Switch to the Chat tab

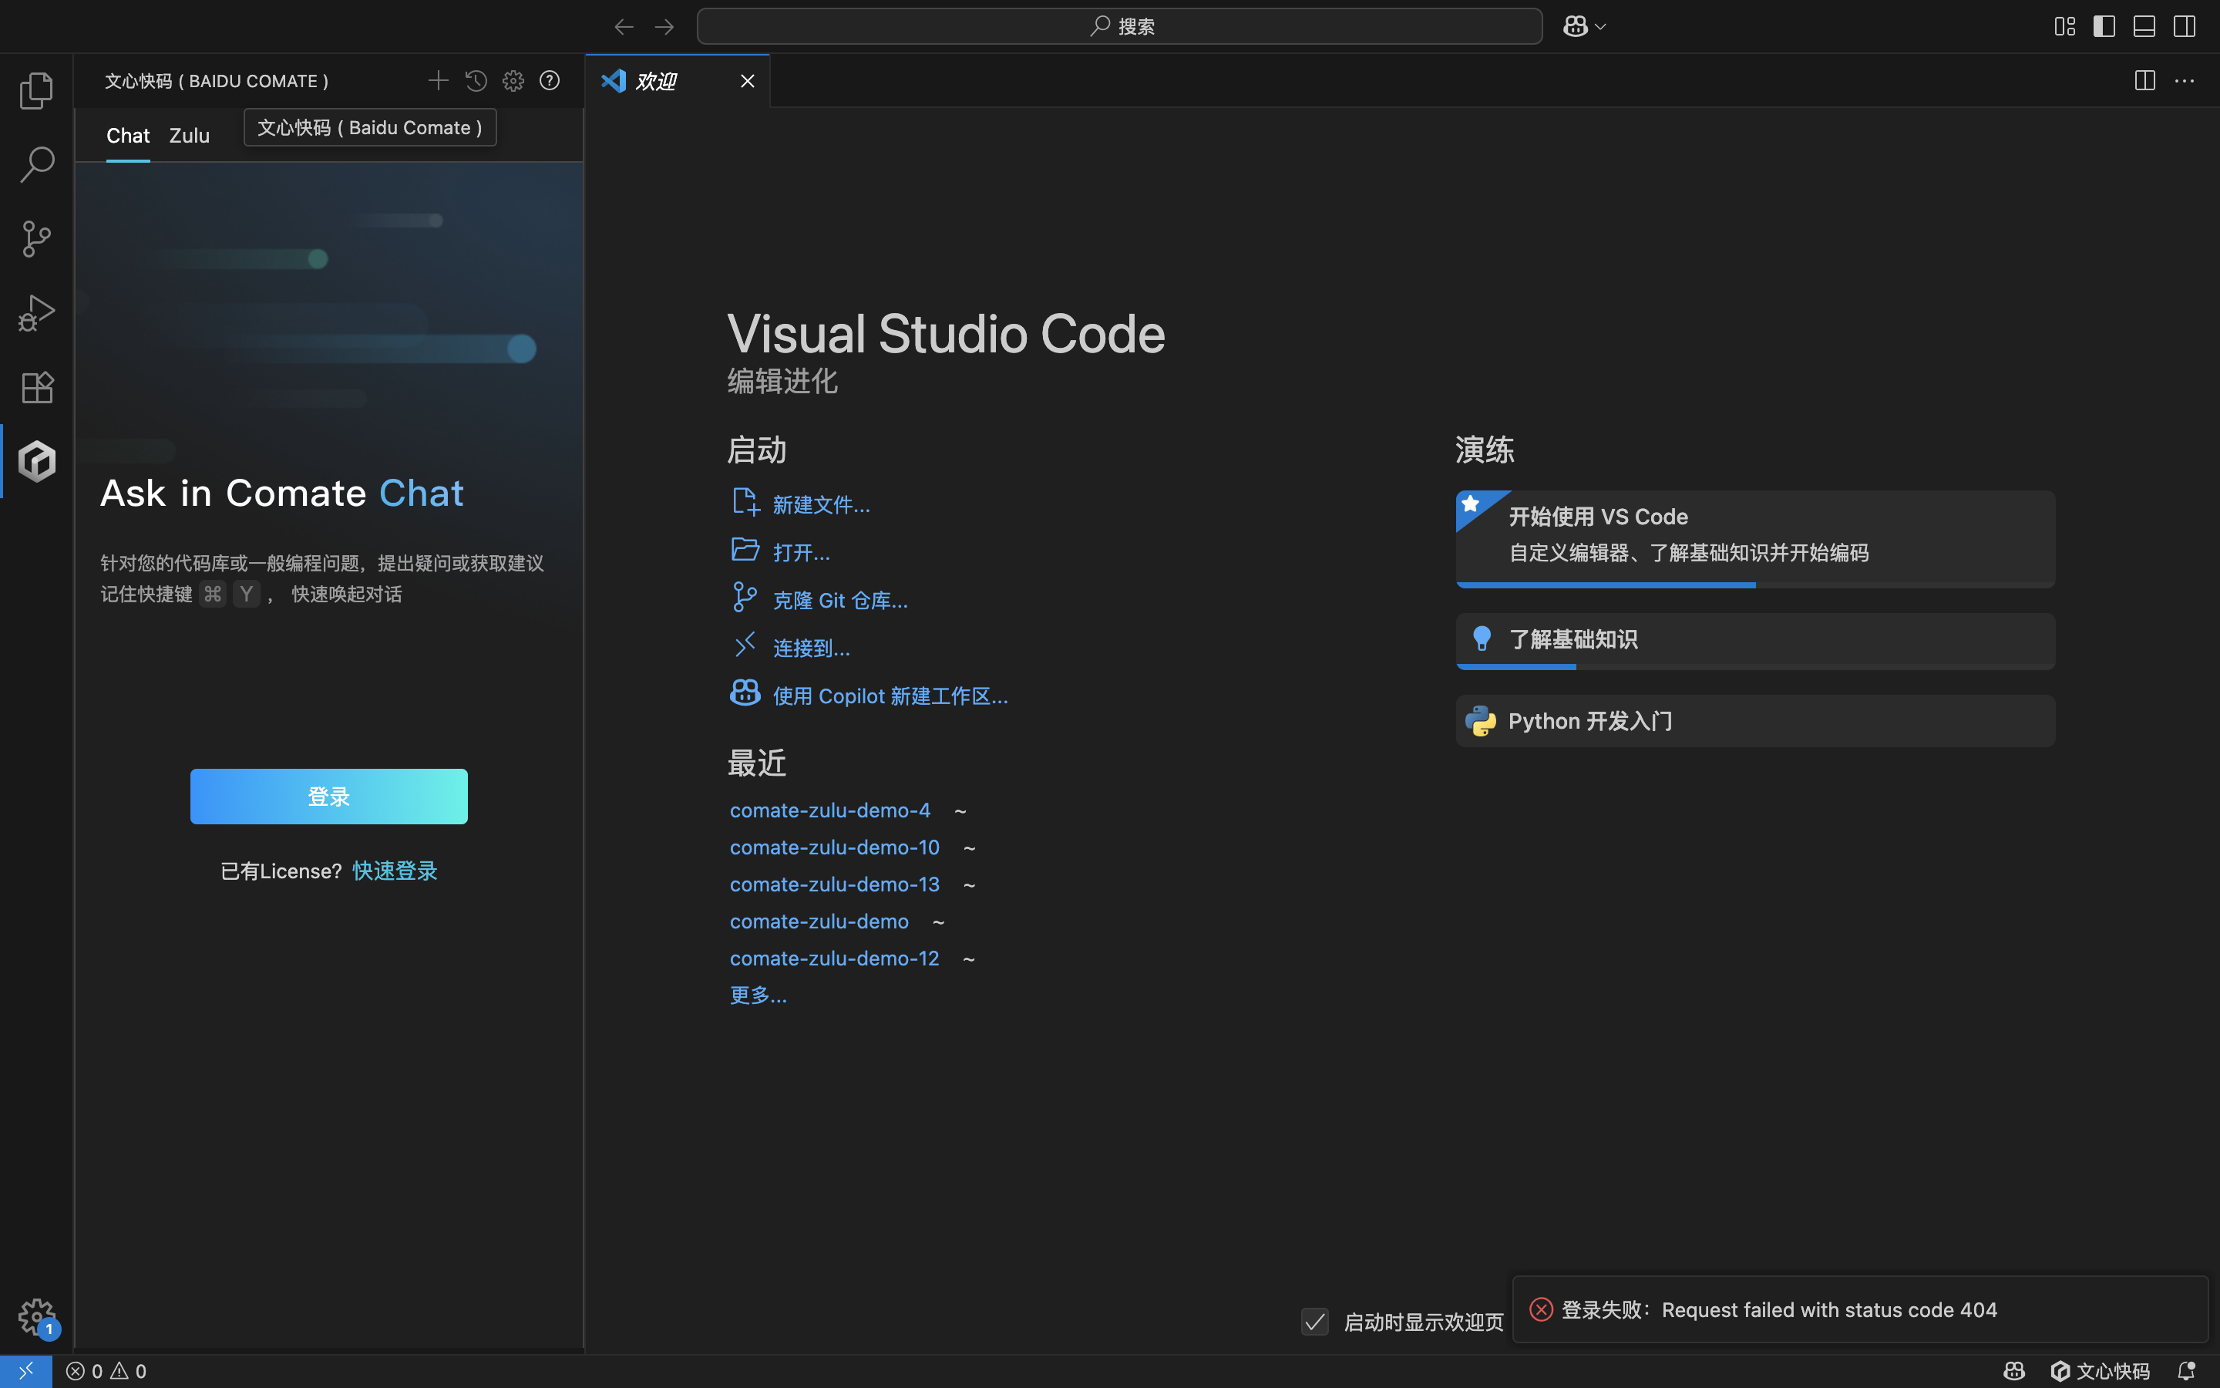tap(127, 136)
